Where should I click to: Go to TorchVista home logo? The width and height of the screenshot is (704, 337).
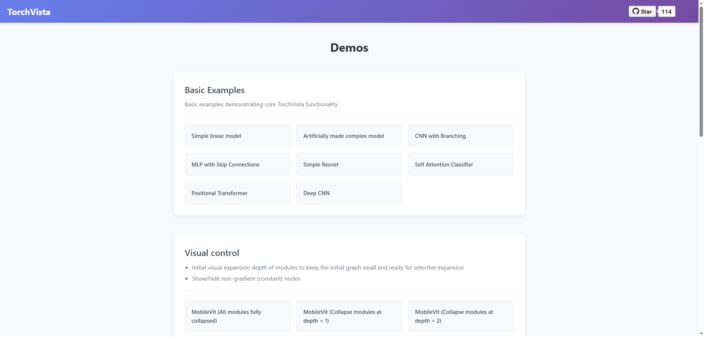click(x=29, y=12)
